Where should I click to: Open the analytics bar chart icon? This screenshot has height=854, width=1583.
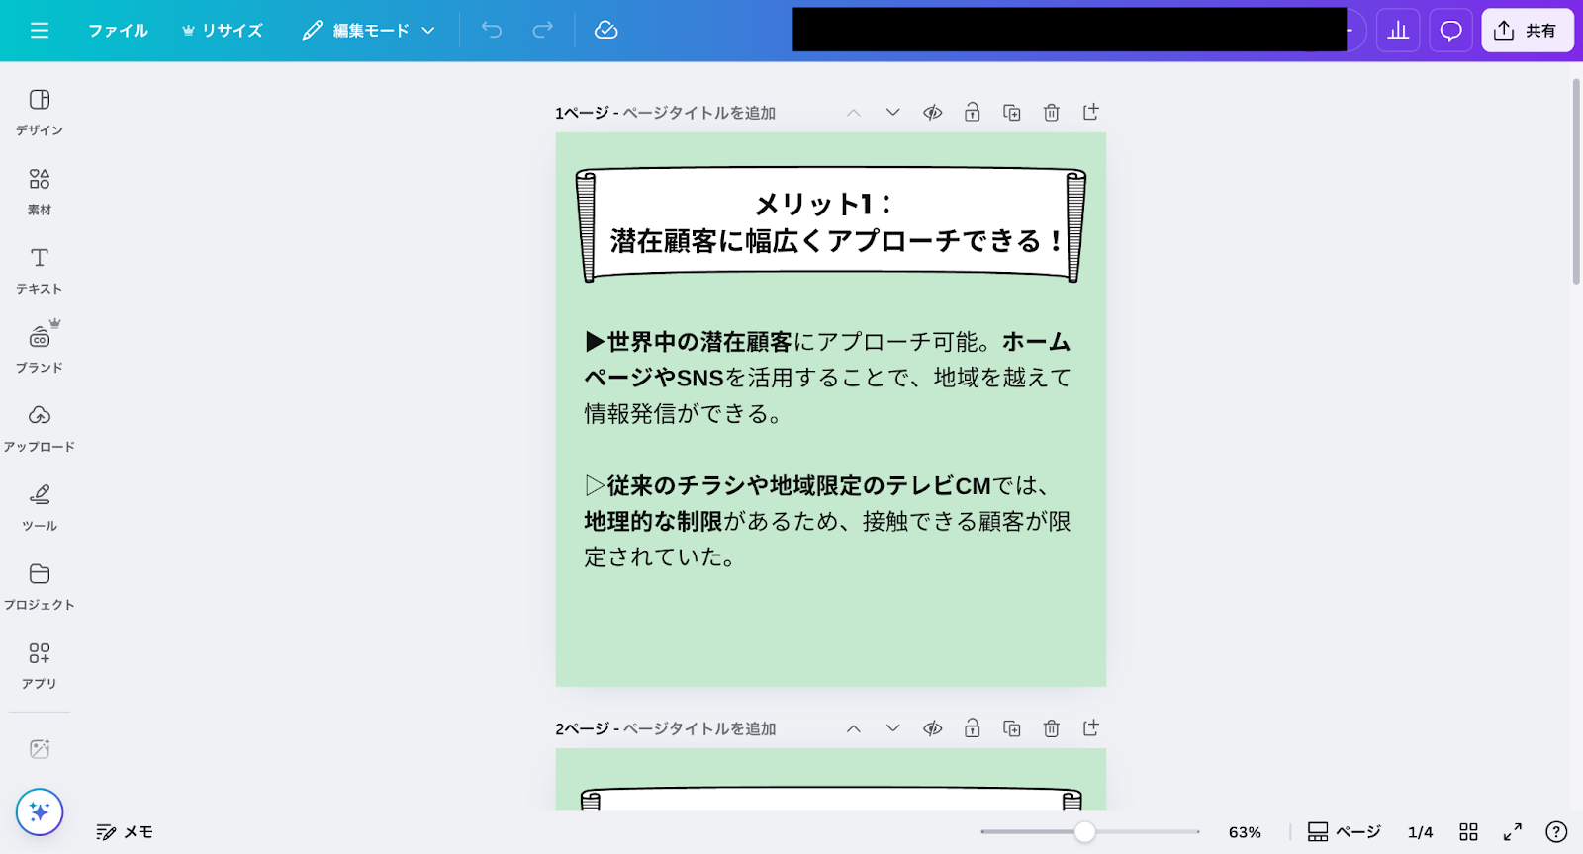point(1398,31)
